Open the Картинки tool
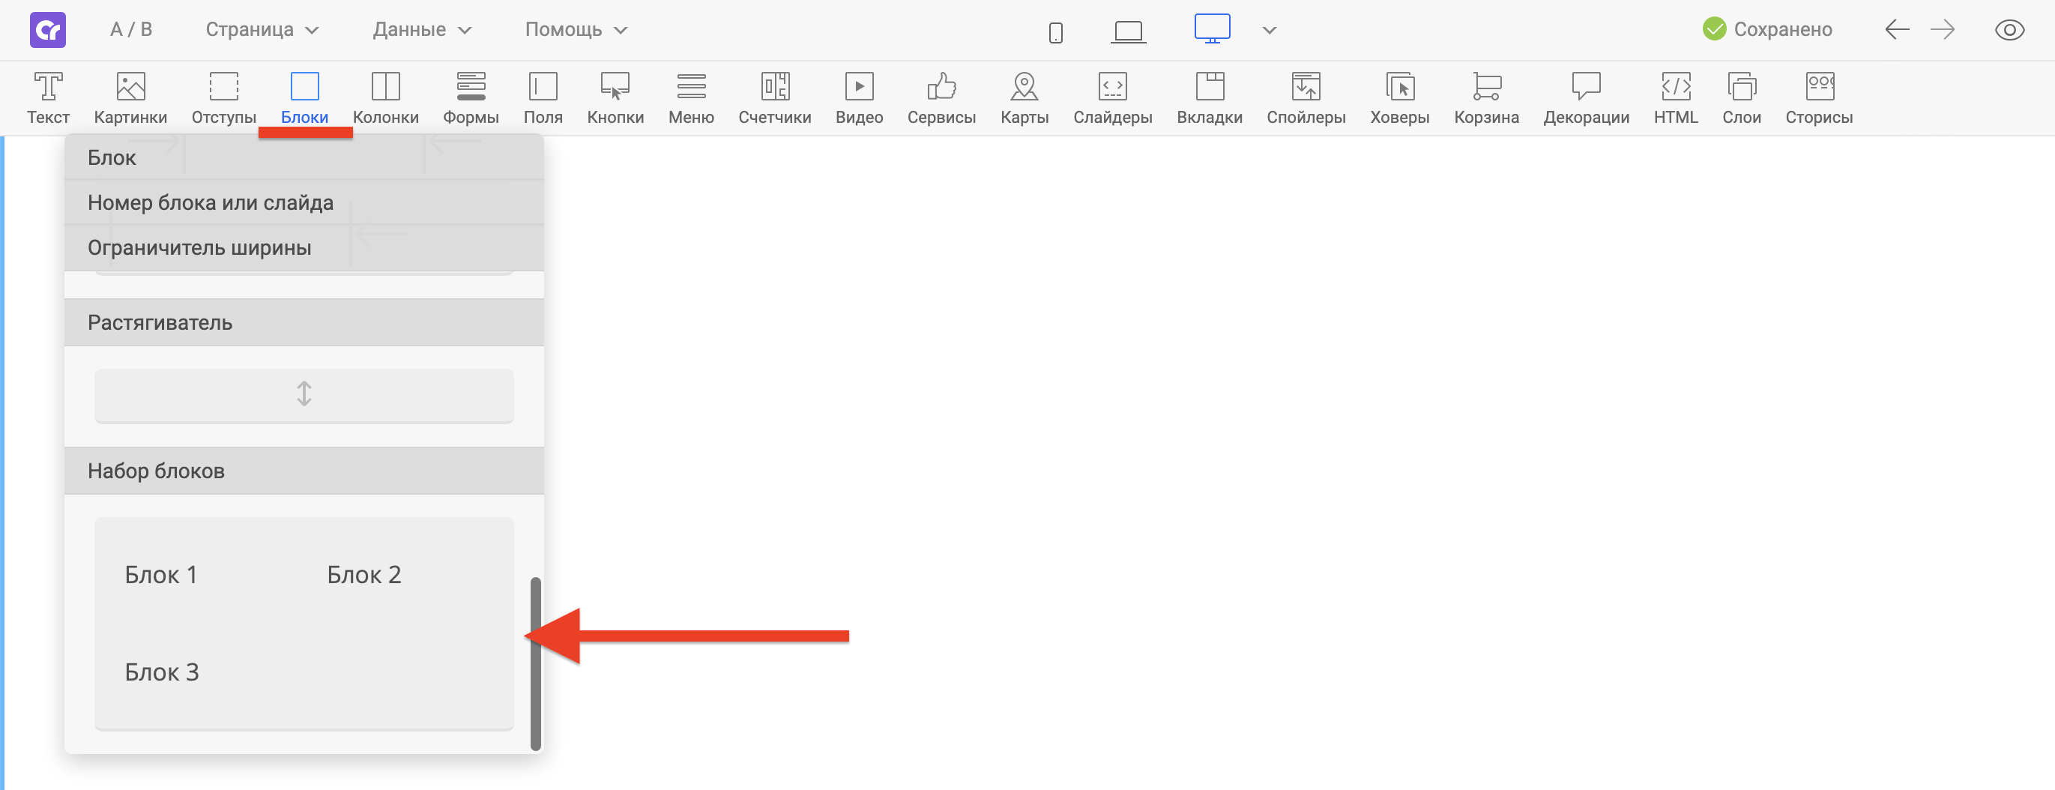Image resolution: width=2055 pixels, height=790 pixels. pos(130,98)
